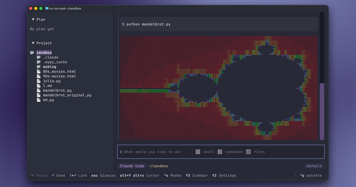Collapse the Project section
This screenshot has height=187, width=356.
click(x=33, y=43)
